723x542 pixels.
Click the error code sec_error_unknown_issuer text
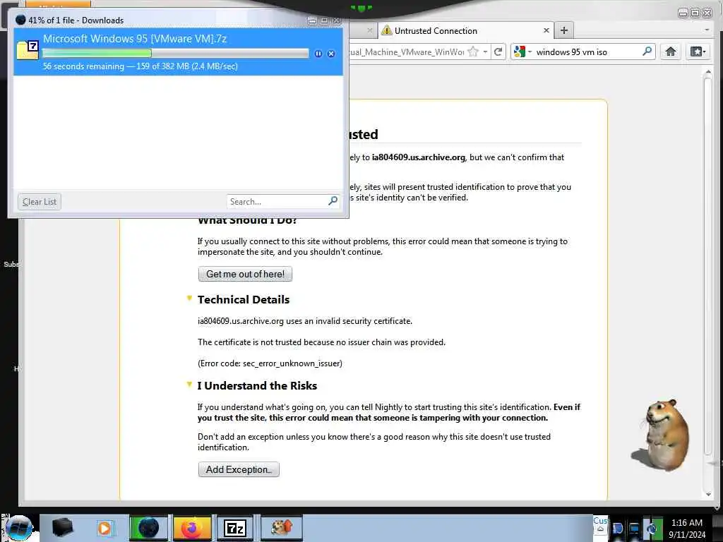pos(270,363)
